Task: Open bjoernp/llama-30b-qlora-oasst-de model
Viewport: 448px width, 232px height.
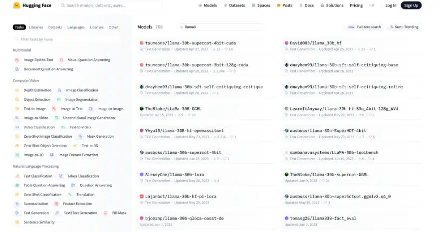Action: tap(184, 219)
